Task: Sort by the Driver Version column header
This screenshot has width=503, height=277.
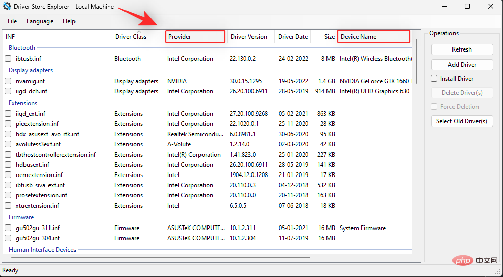Action: pyautogui.click(x=250, y=37)
